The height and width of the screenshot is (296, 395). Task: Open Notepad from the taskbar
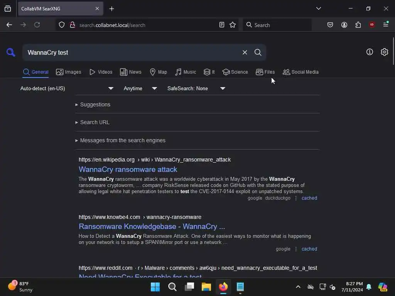click(x=240, y=287)
